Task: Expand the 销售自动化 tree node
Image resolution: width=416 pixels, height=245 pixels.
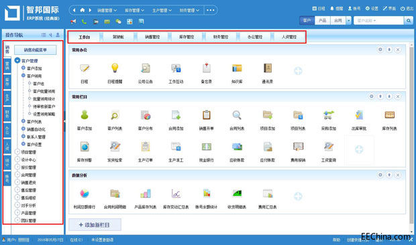Action: point(23,129)
